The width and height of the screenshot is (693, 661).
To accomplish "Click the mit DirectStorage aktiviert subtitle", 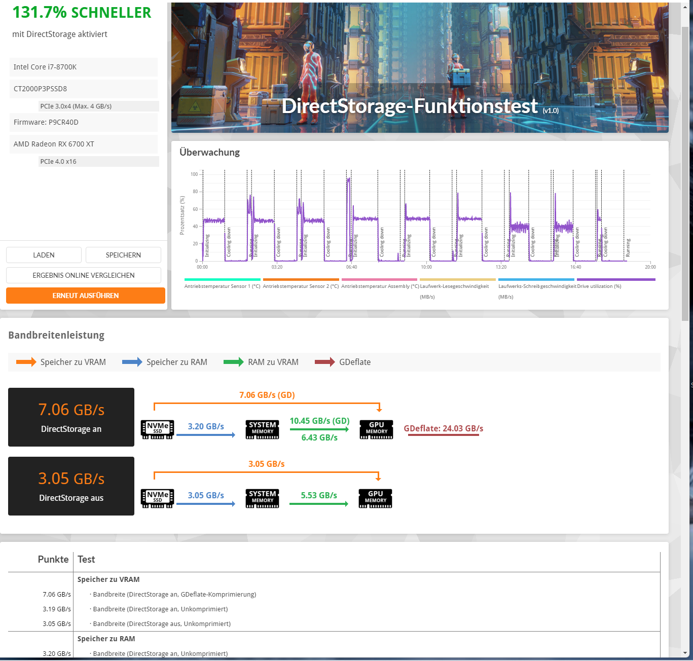I will click(x=60, y=34).
